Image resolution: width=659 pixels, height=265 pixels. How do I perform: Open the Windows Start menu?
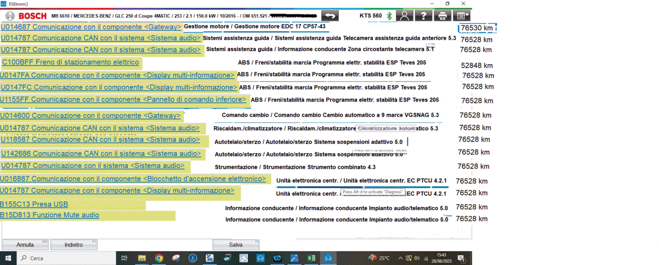tap(8, 258)
